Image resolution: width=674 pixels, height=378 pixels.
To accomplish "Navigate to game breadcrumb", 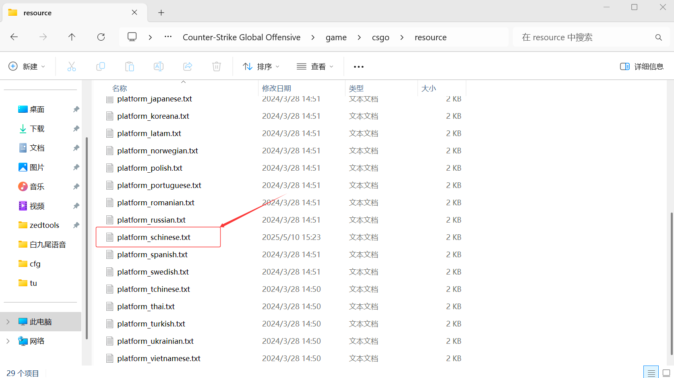I will click(x=336, y=37).
